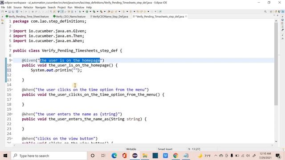Click the Save All toolbar icon
Screen dimensions: 285x160
[13, 12]
